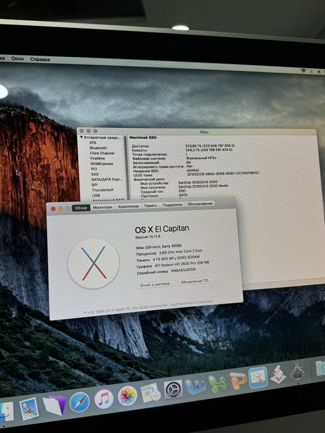Launch Microsoft Word from the dock

(196, 387)
